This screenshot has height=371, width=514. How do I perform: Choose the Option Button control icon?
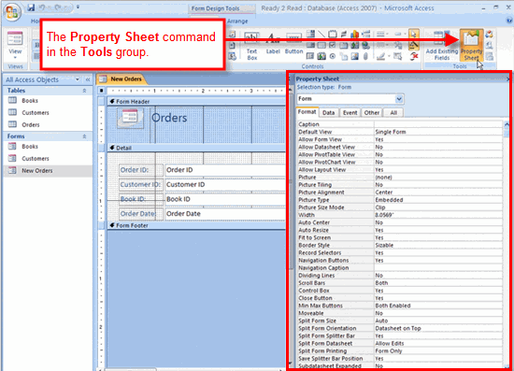click(x=333, y=56)
